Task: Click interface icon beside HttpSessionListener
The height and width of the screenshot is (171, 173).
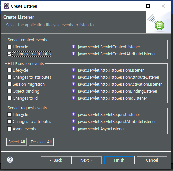Action: click(x=73, y=70)
